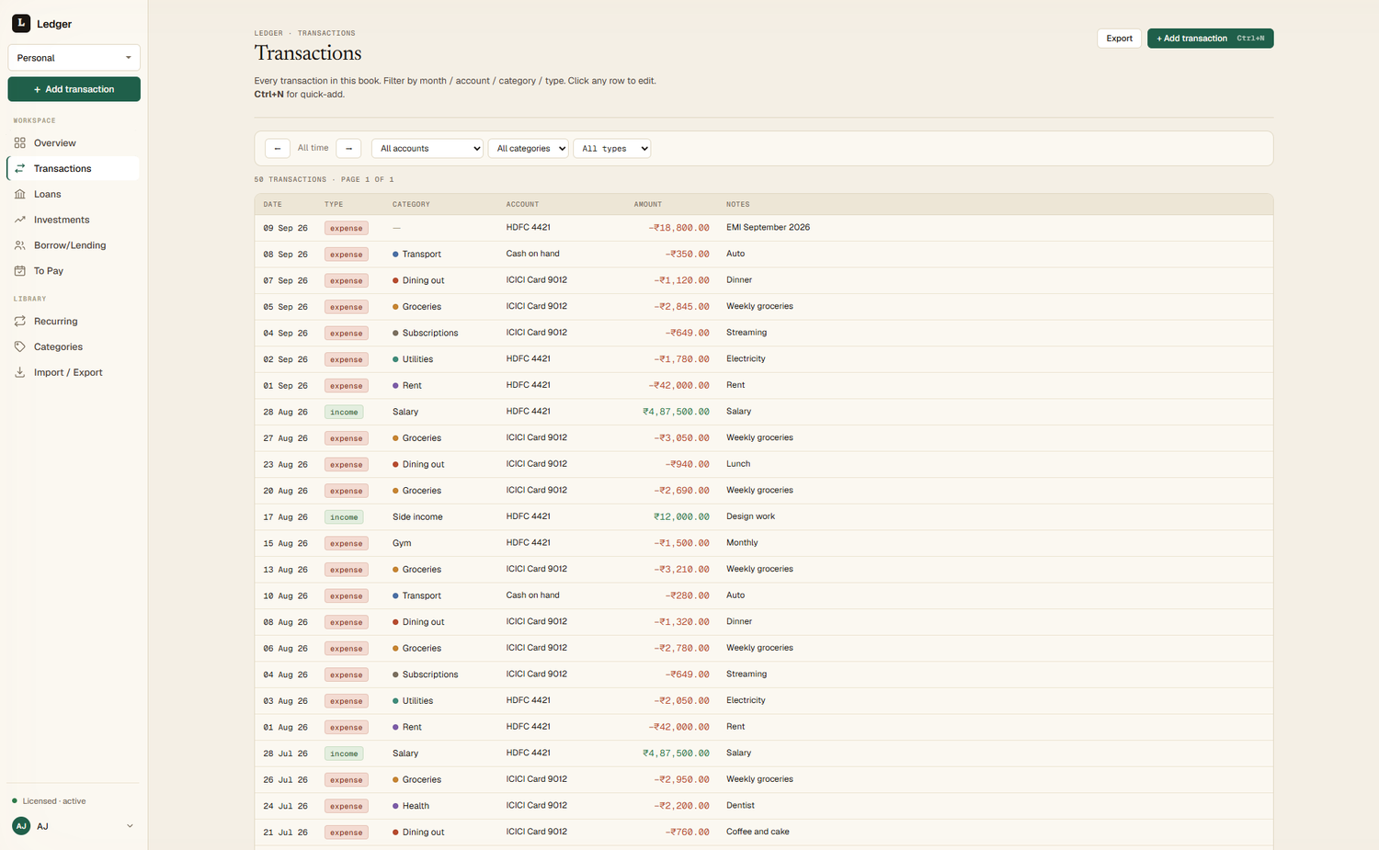Click Subscriptions category on 04 Sep 26
Image resolution: width=1379 pixels, height=850 pixels.
(430, 334)
